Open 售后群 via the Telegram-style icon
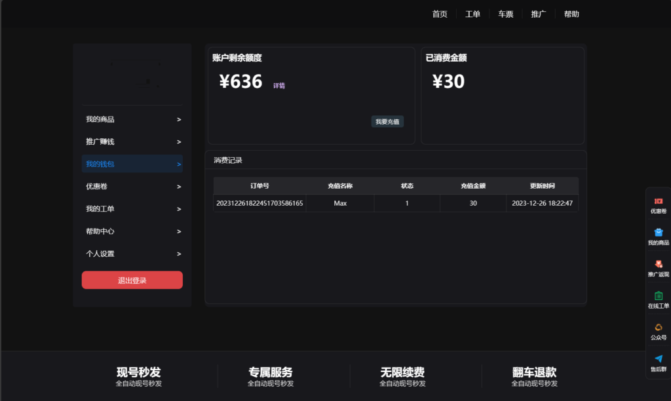This screenshot has height=401, width=671. click(x=657, y=358)
